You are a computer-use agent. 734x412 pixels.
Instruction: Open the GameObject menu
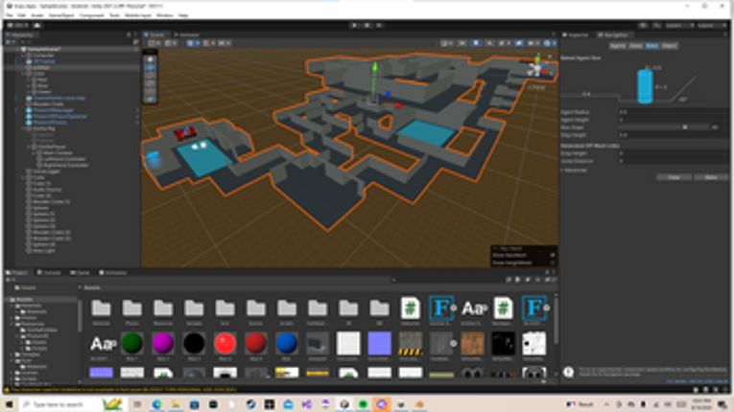coord(60,15)
